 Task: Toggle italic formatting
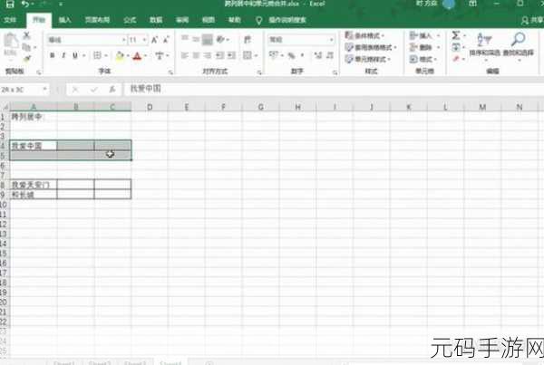(63, 55)
